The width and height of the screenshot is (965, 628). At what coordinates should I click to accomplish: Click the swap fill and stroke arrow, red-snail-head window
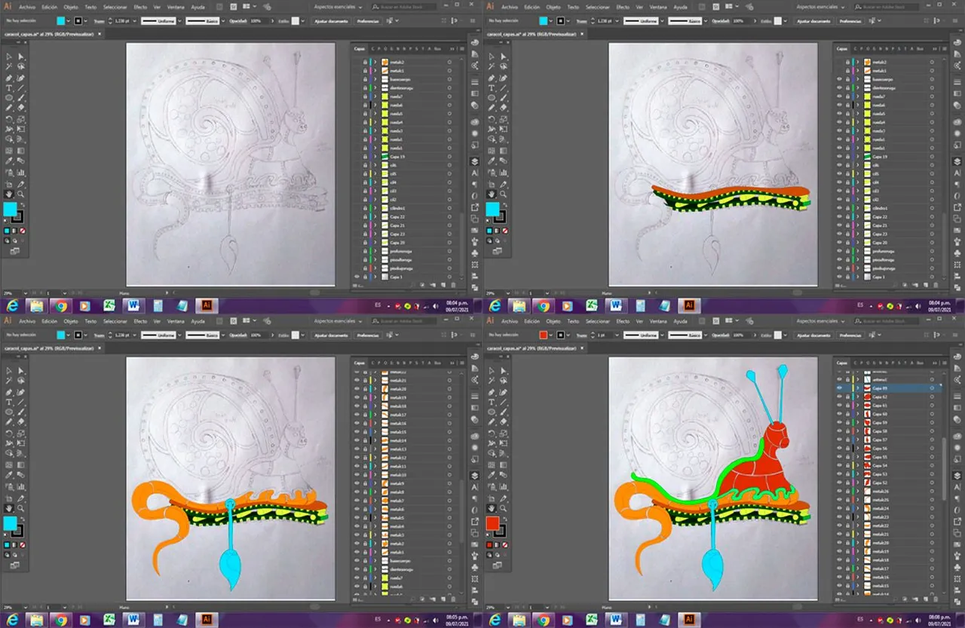[506, 519]
